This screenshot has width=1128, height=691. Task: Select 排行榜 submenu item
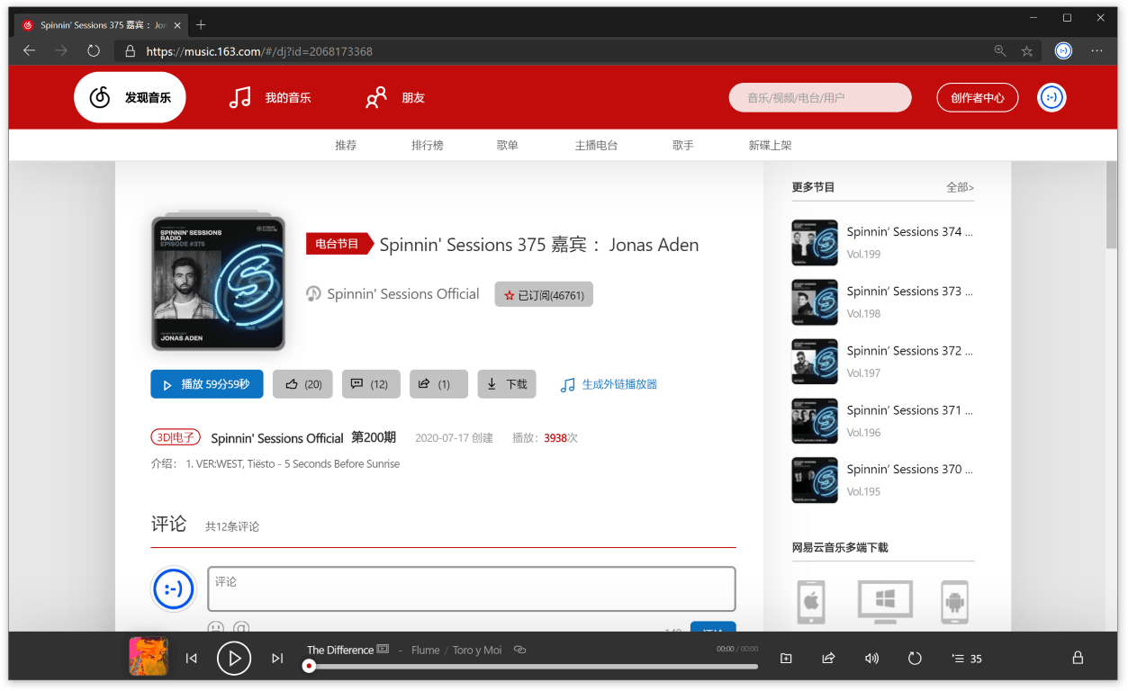coord(428,145)
